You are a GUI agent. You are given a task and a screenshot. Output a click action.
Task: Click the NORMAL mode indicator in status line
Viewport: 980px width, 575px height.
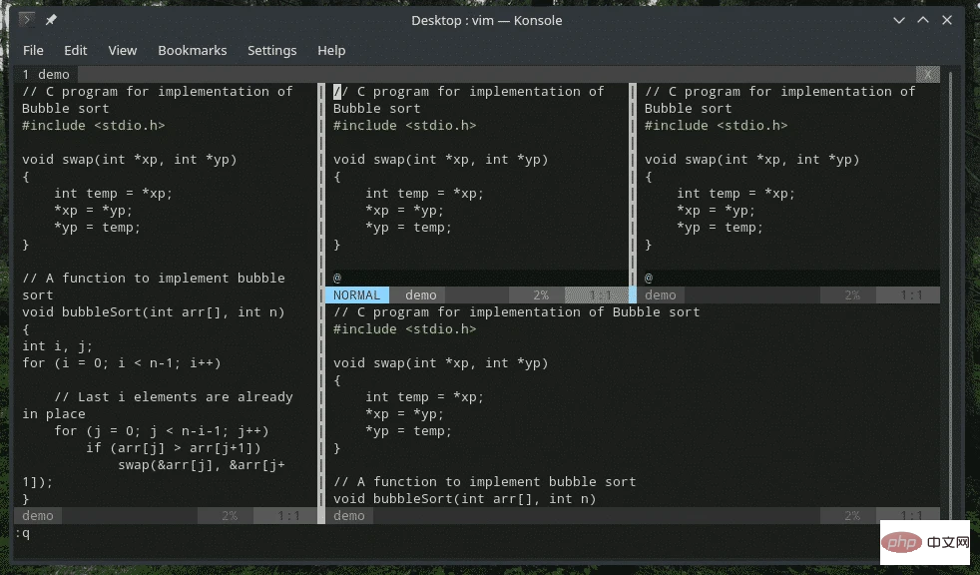coord(356,294)
